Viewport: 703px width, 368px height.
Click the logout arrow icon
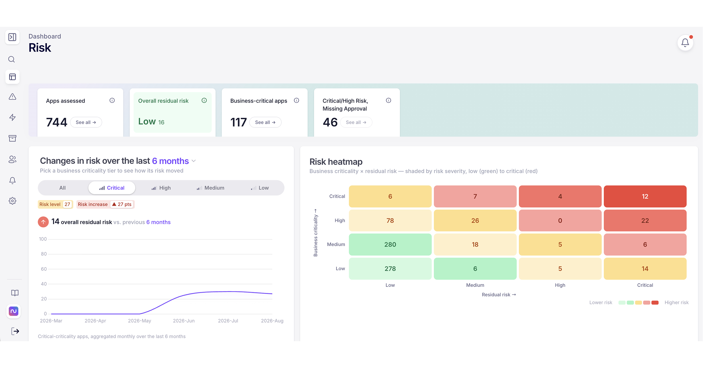click(x=15, y=332)
